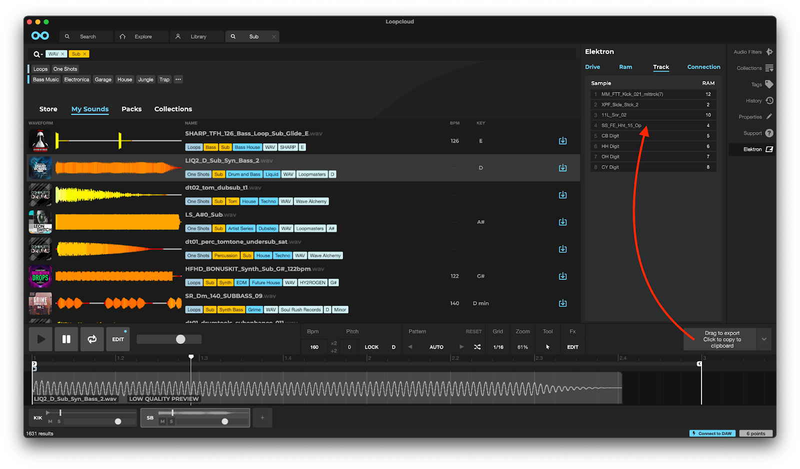Image resolution: width=800 pixels, height=469 pixels.
Task: Click the Explore home icon
Action: coord(122,37)
